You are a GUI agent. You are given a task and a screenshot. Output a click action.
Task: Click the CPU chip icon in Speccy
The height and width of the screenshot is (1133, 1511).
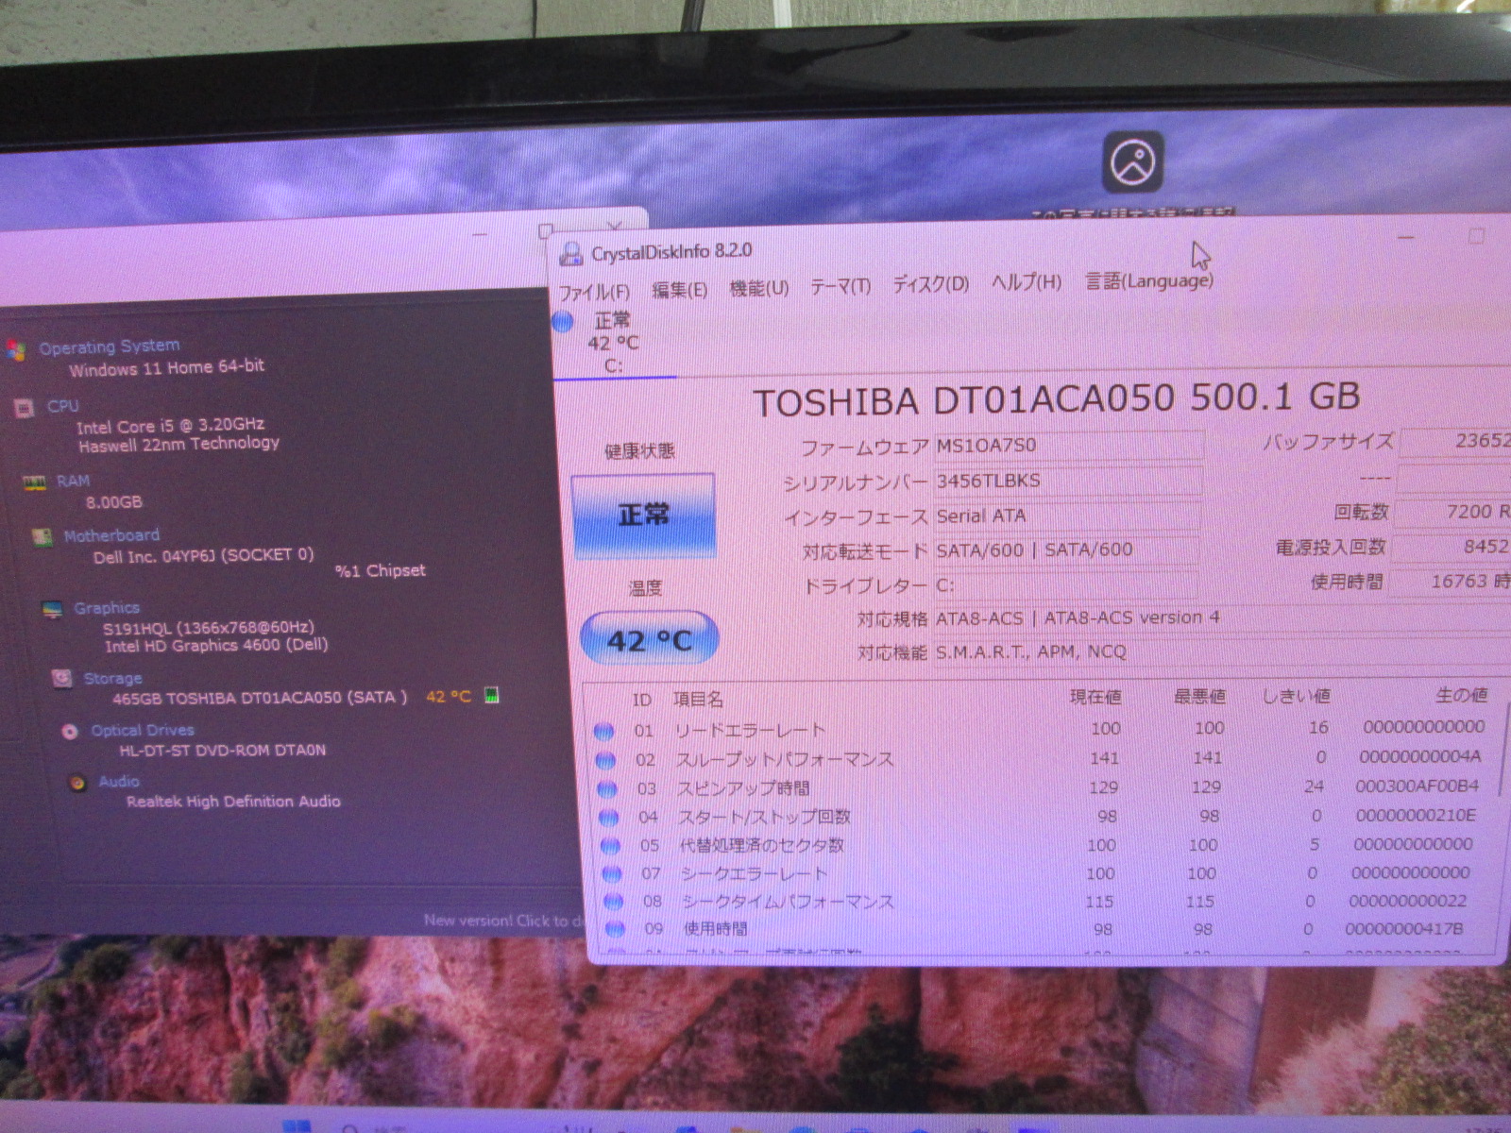tap(24, 408)
